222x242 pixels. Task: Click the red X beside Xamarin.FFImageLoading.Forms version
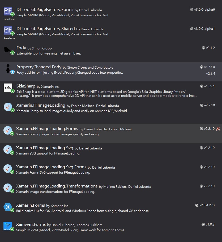218,129
